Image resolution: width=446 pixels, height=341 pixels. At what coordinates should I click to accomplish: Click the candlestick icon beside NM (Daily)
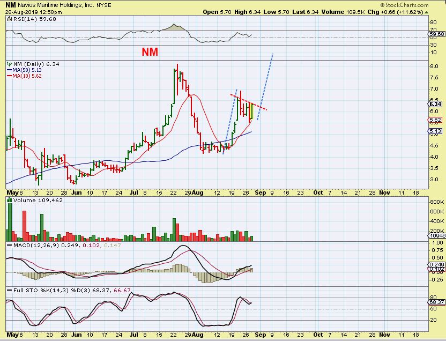pyautogui.click(x=10, y=64)
